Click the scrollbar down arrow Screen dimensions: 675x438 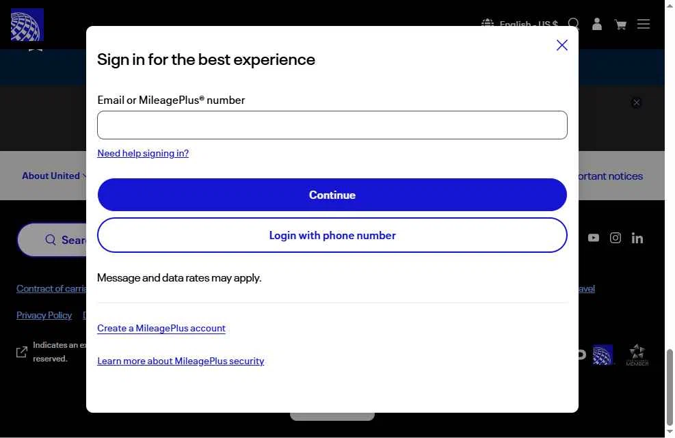(x=670, y=432)
